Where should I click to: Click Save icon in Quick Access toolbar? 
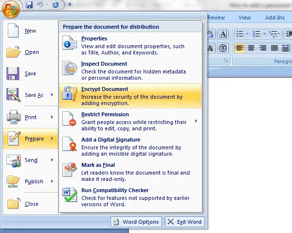pos(29,5)
